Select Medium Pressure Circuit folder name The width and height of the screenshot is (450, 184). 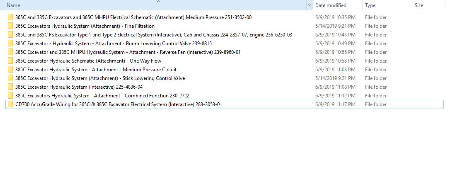[96, 70]
